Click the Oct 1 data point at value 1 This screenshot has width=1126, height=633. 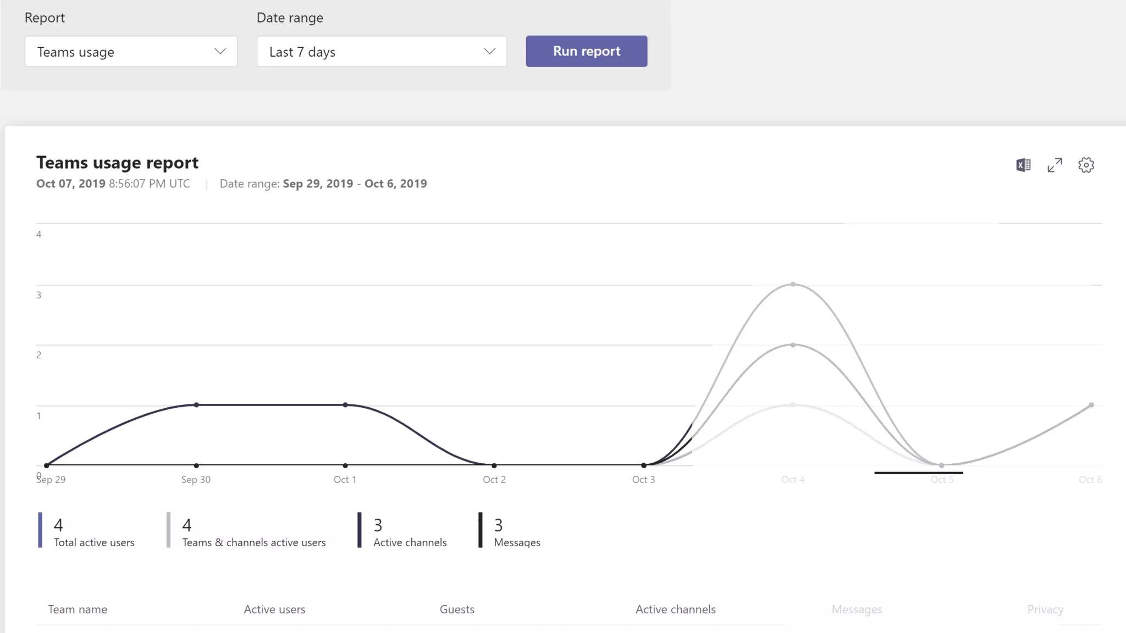(345, 405)
